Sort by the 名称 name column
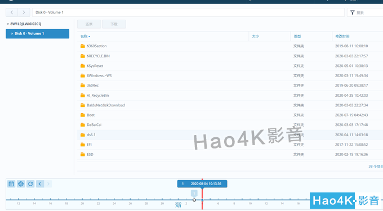383x211 pixels. (x=85, y=37)
